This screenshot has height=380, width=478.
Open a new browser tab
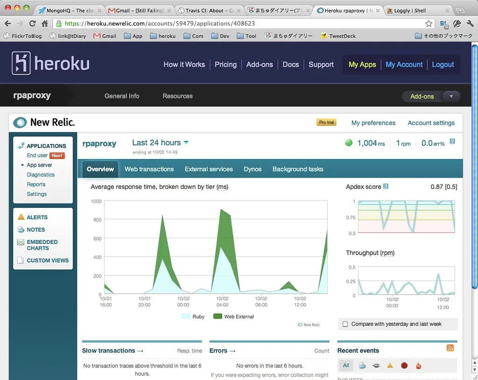460,10
